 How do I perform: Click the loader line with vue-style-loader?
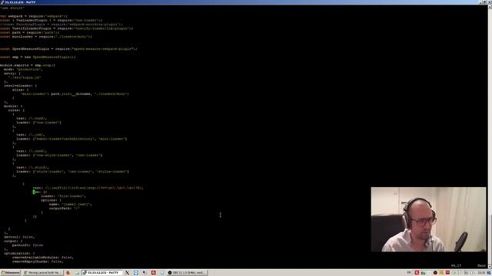[59, 155]
